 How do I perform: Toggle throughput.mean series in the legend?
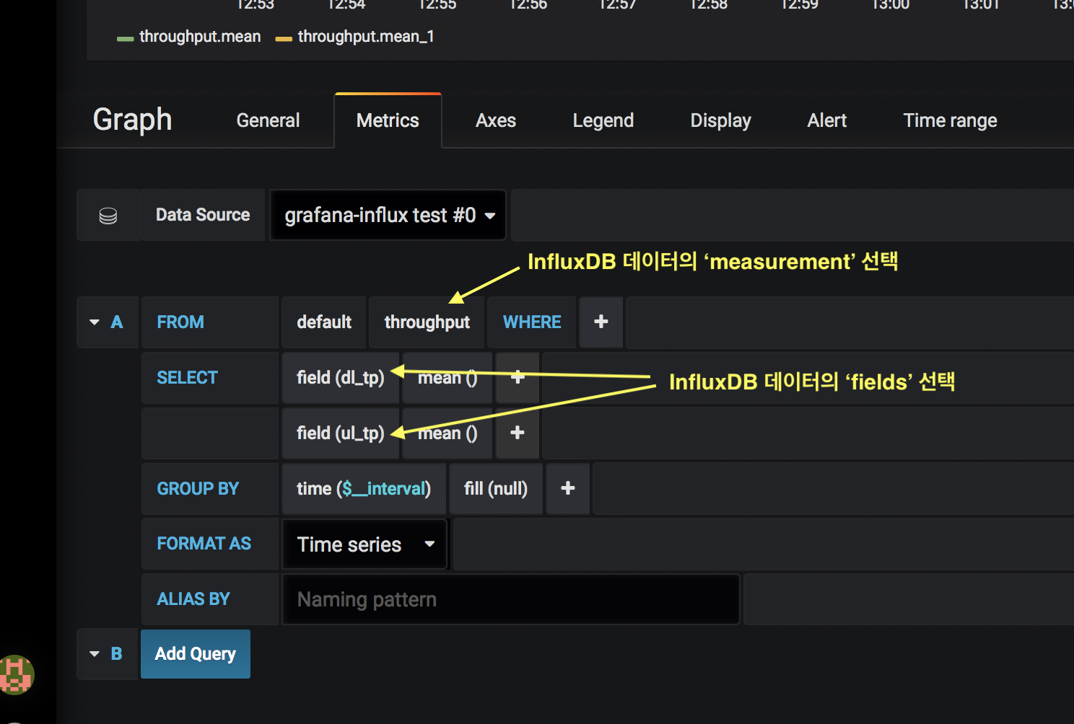189,37
